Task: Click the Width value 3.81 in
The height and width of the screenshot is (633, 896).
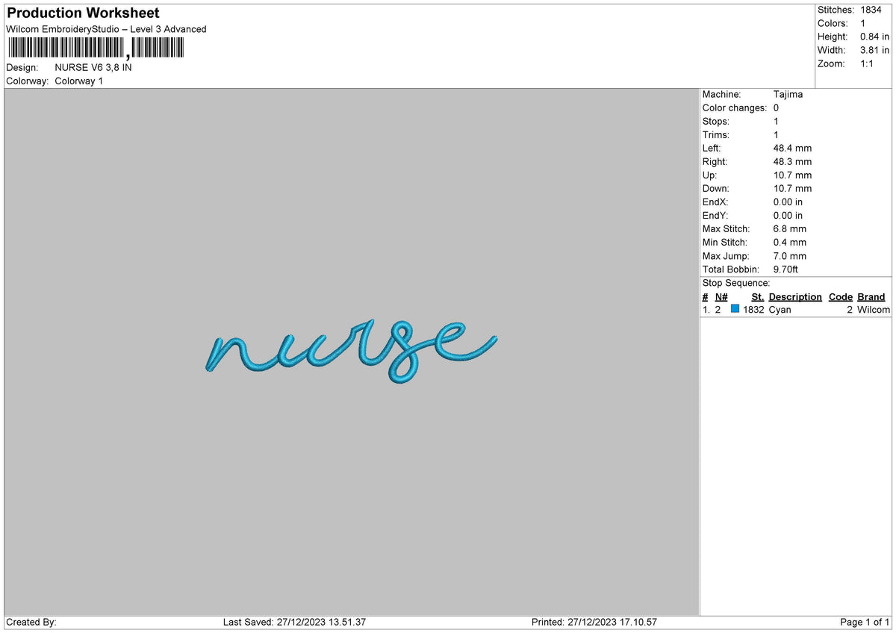Action: 875,50
